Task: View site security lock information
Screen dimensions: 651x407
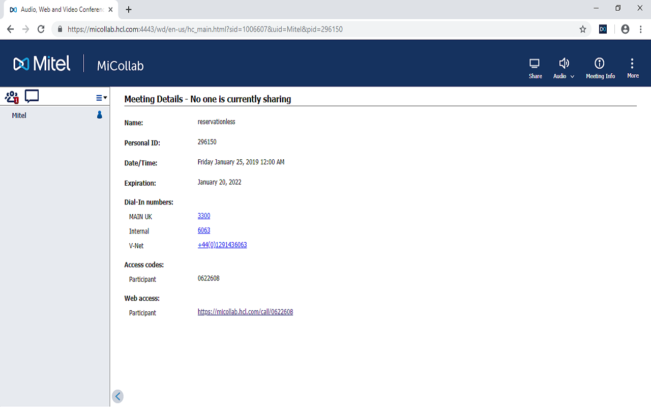Action: coord(60,30)
